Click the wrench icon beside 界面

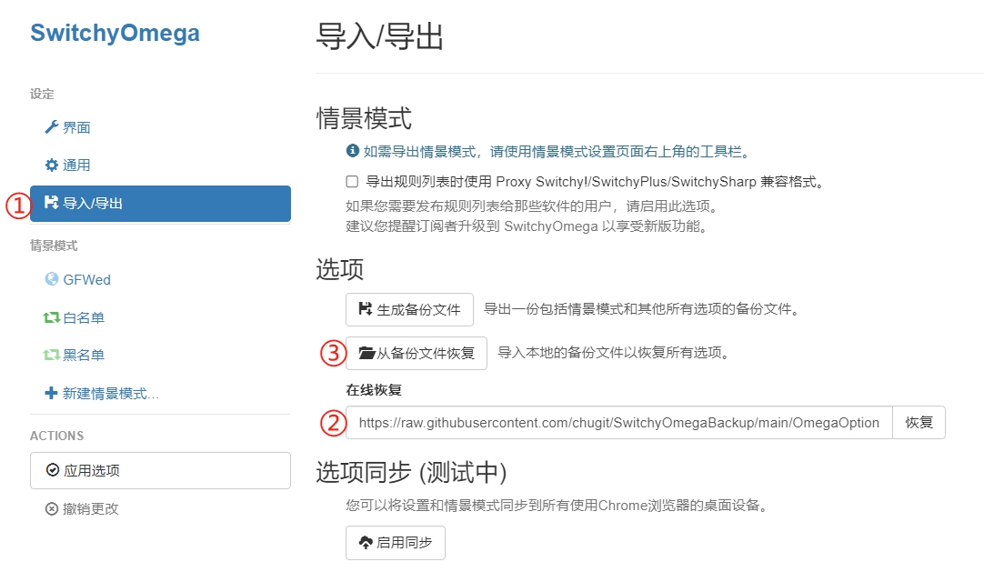[x=52, y=127]
